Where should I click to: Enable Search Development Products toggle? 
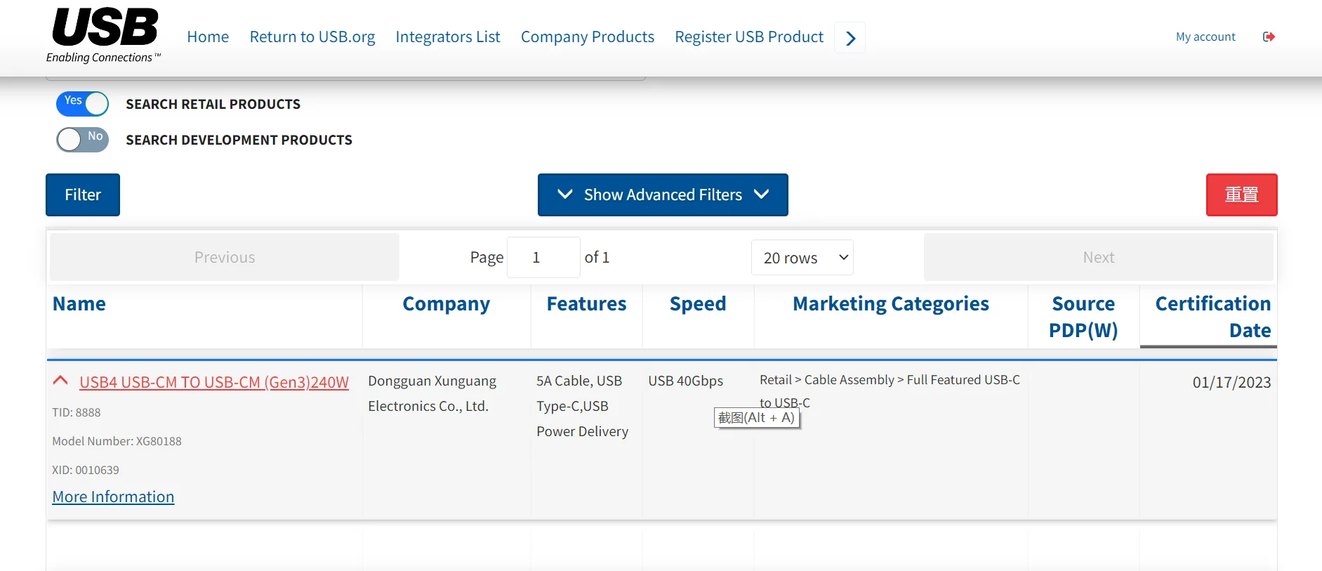tap(83, 139)
